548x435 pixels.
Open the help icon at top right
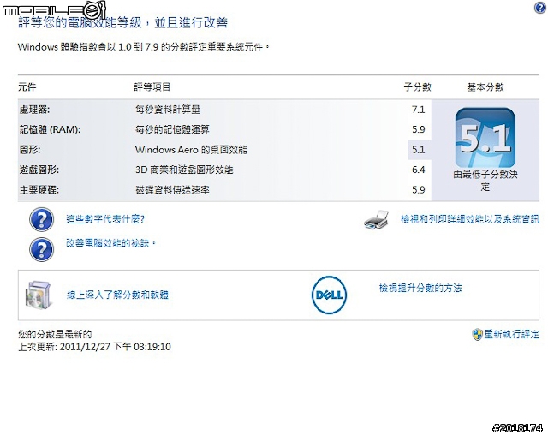tap(540, 8)
